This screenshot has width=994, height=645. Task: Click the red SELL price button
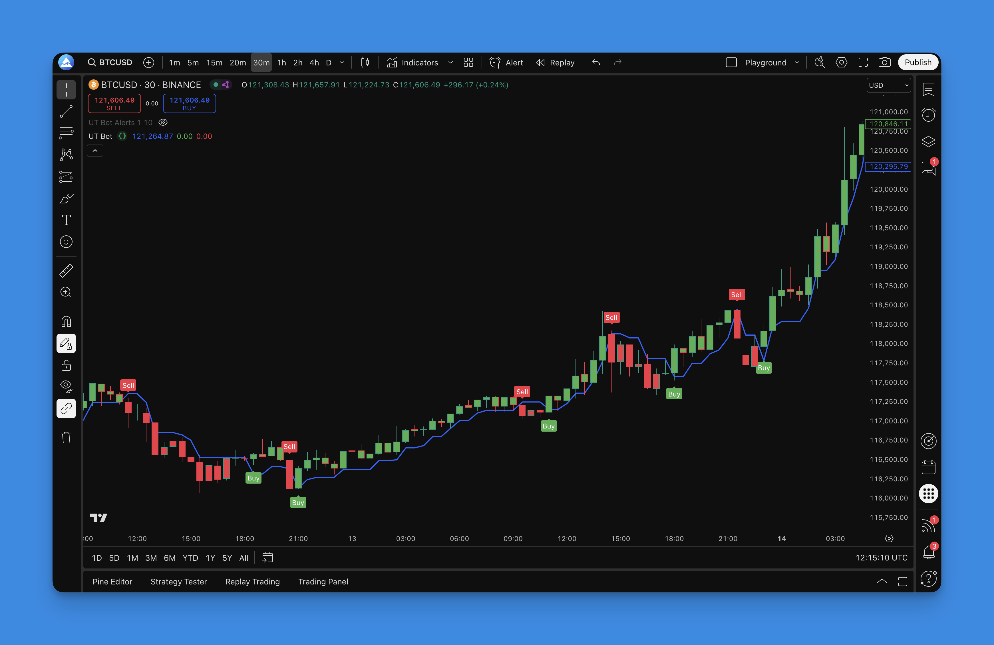tap(114, 103)
